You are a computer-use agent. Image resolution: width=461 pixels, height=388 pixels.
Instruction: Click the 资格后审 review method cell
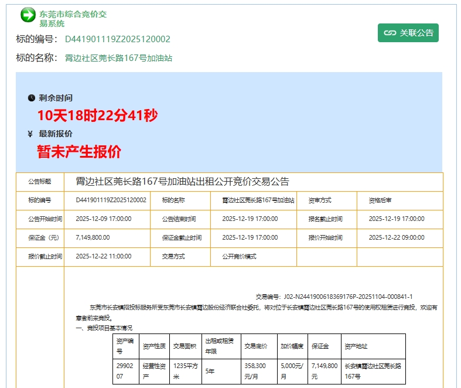[x=380, y=200]
